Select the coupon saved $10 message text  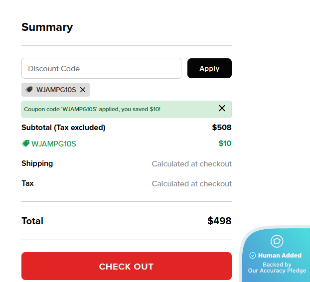(x=92, y=109)
